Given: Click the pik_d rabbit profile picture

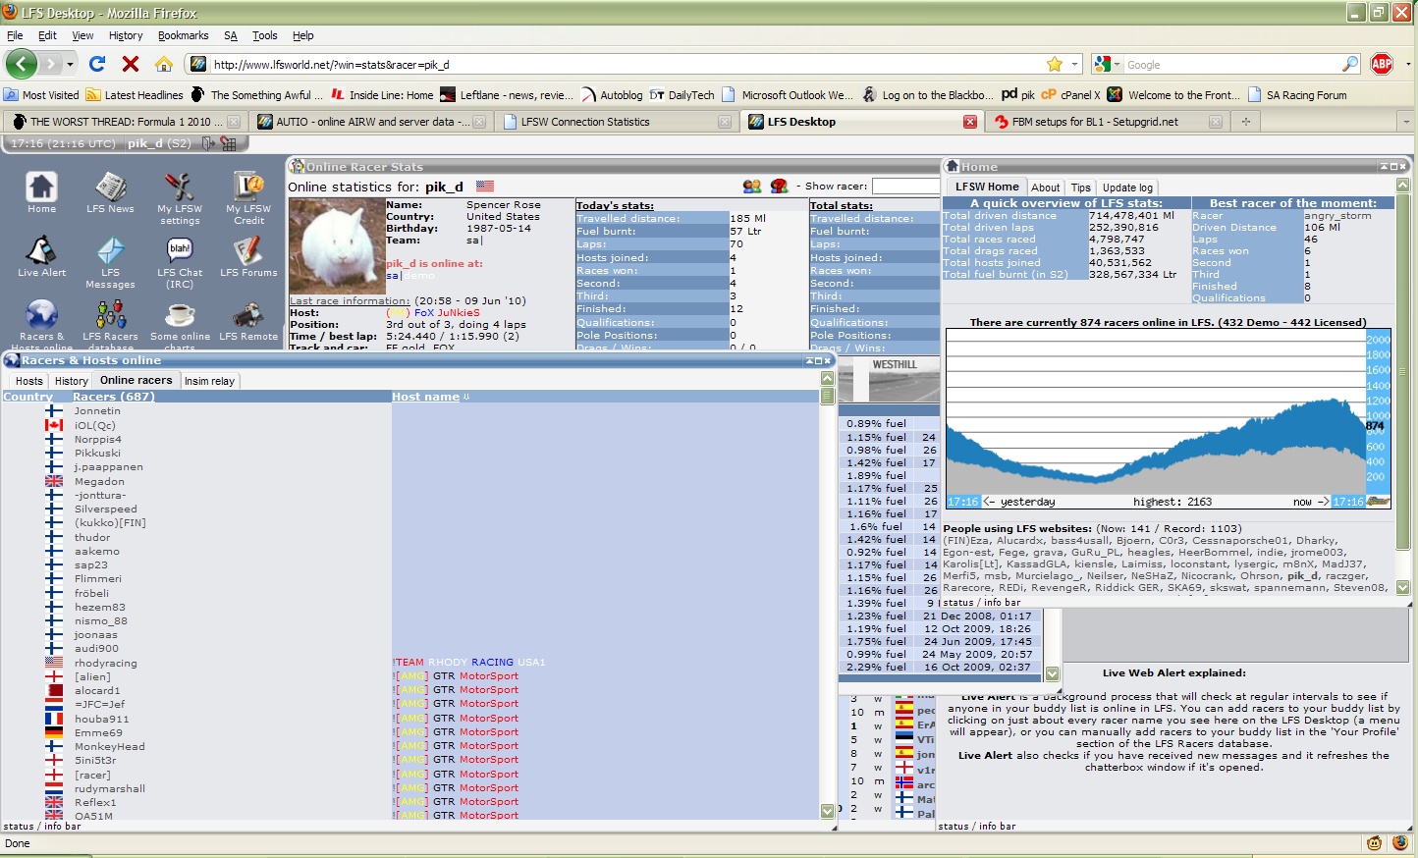Looking at the screenshot, I should [x=337, y=245].
